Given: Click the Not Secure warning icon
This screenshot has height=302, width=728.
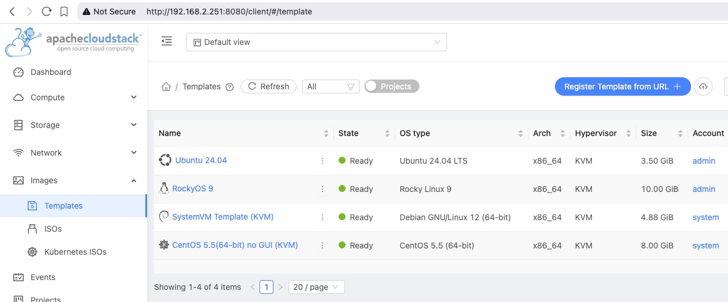Looking at the screenshot, I should coord(86,12).
